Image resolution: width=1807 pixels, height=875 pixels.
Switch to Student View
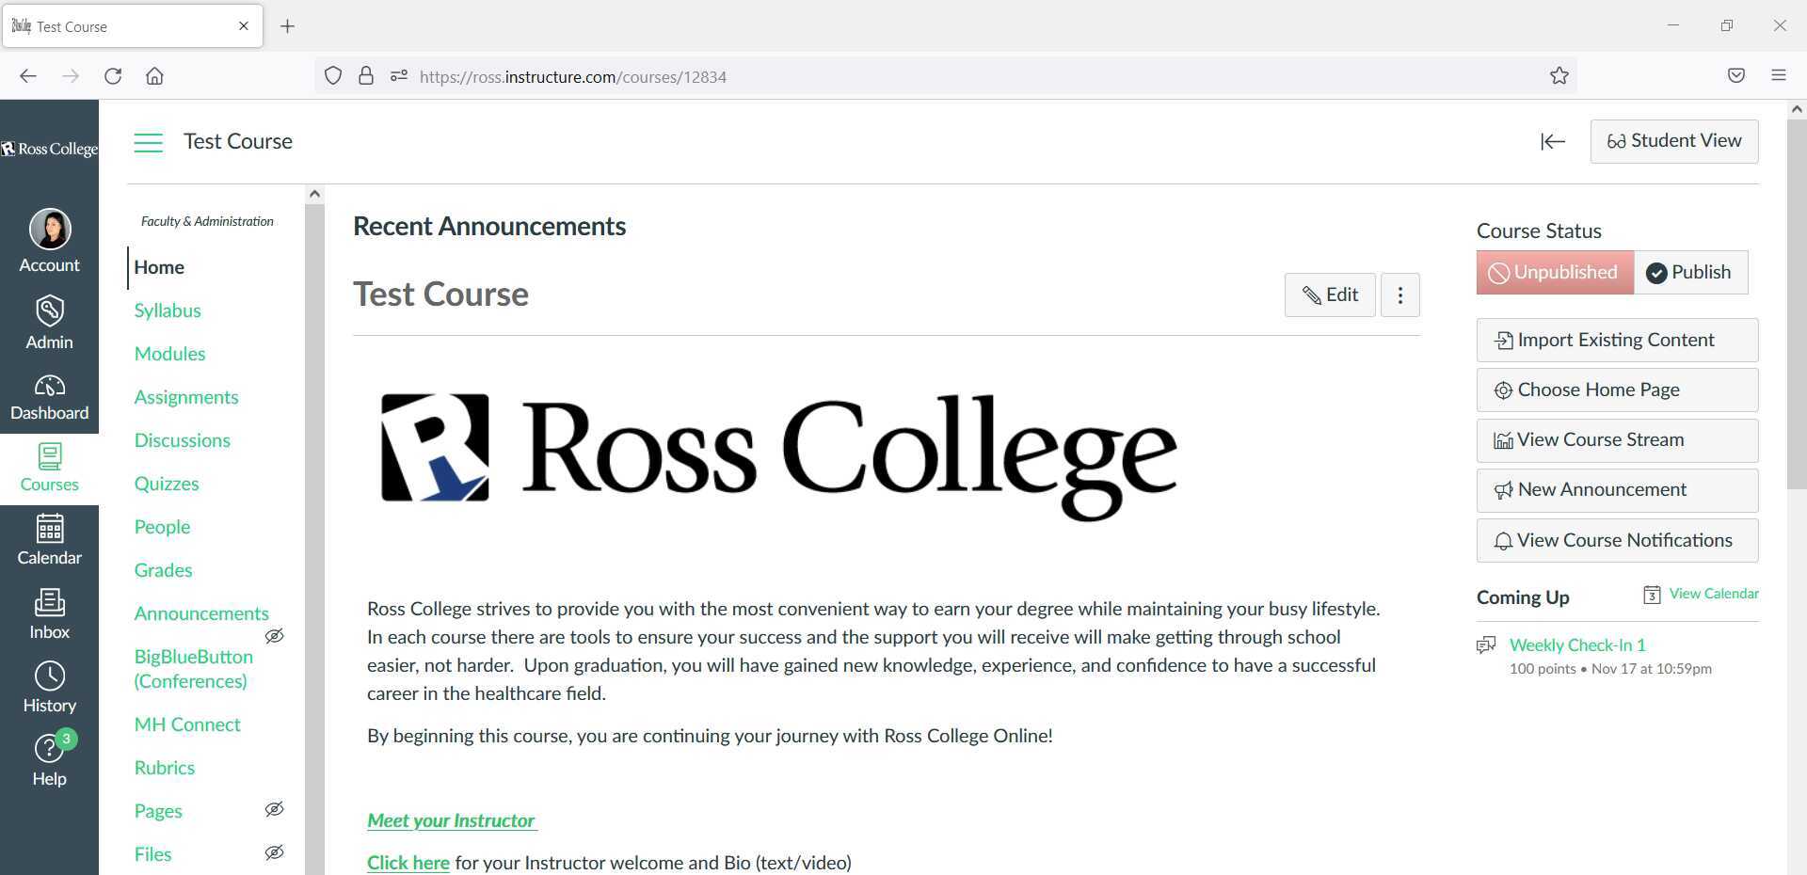(1674, 140)
